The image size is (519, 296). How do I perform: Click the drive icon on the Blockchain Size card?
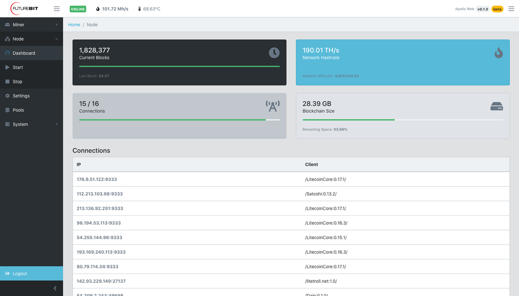click(x=497, y=106)
